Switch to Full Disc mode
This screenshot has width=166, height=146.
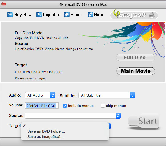[x=136, y=58]
